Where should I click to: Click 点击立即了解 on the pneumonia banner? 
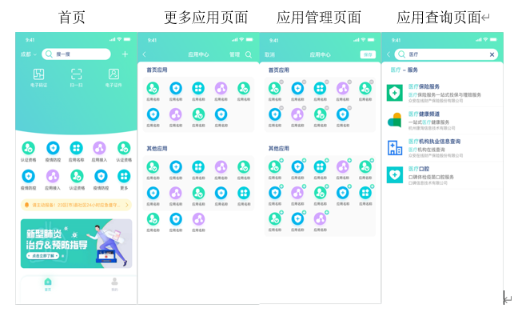pyautogui.click(x=43, y=256)
